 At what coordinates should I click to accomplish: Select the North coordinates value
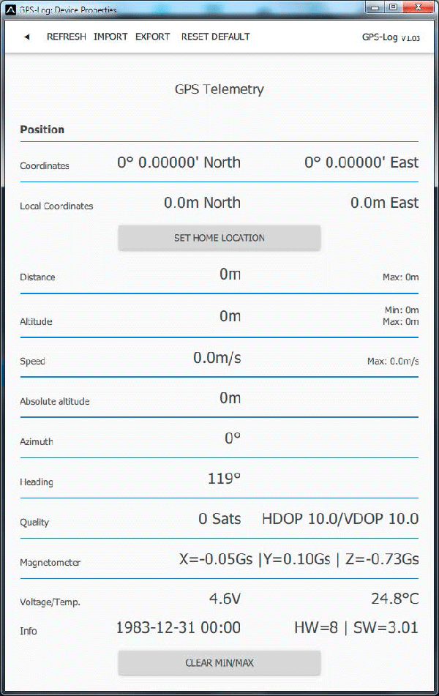[x=179, y=162]
